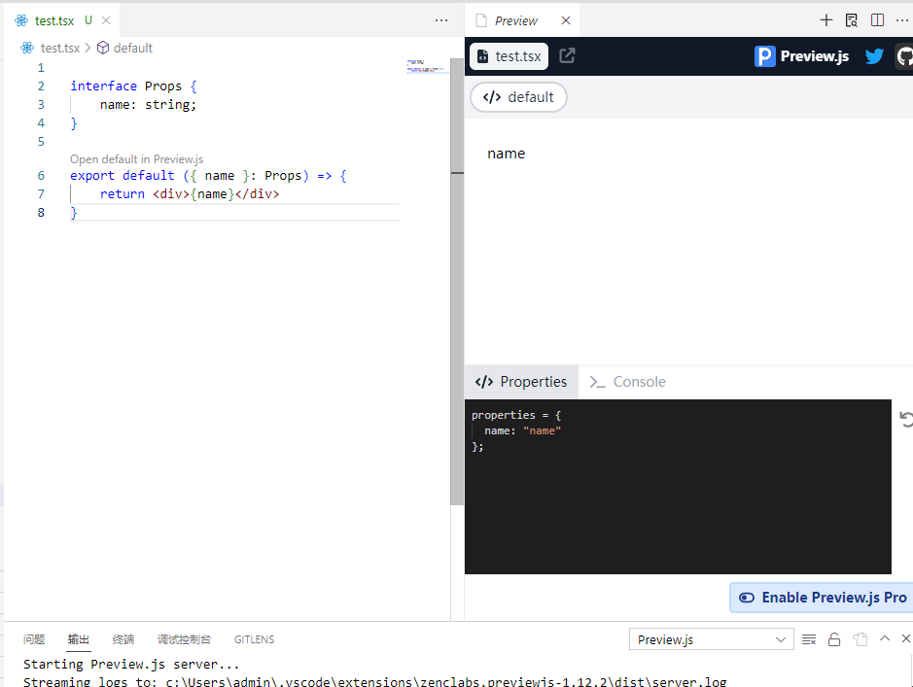913x687 pixels.
Task: Click the plus icon to open new tab
Action: 825,19
